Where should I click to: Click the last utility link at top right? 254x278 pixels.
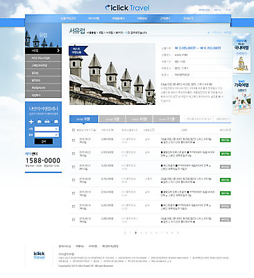click(x=228, y=10)
